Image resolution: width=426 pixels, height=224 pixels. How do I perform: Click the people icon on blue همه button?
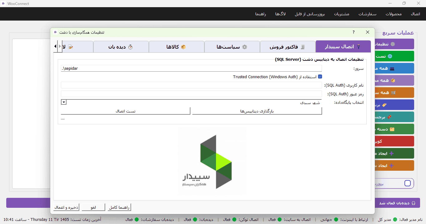(x=392, y=68)
